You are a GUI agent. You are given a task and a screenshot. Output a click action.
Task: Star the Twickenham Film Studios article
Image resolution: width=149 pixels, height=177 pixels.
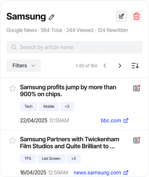click(x=12, y=140)
